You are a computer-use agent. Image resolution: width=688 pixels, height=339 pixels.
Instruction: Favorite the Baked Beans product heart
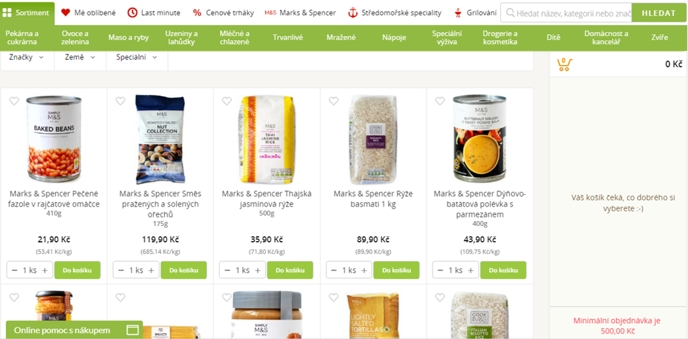tap(14, 101)
